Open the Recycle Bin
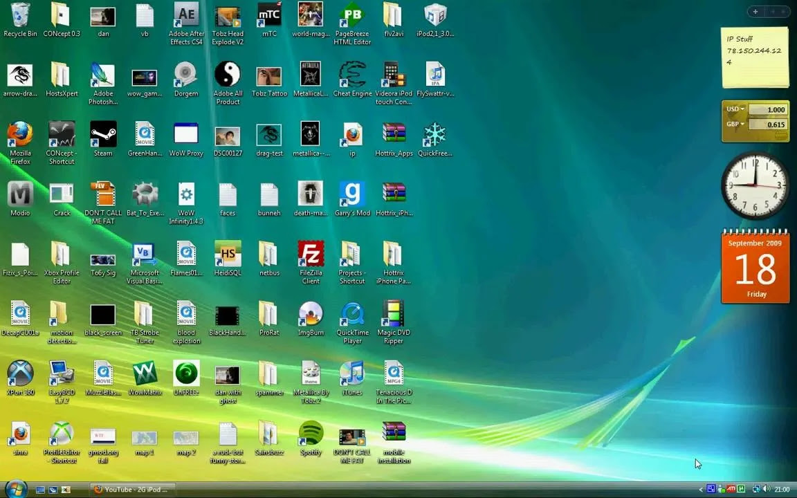The height and width of the screenshot is (498, 797). [20, 16]
